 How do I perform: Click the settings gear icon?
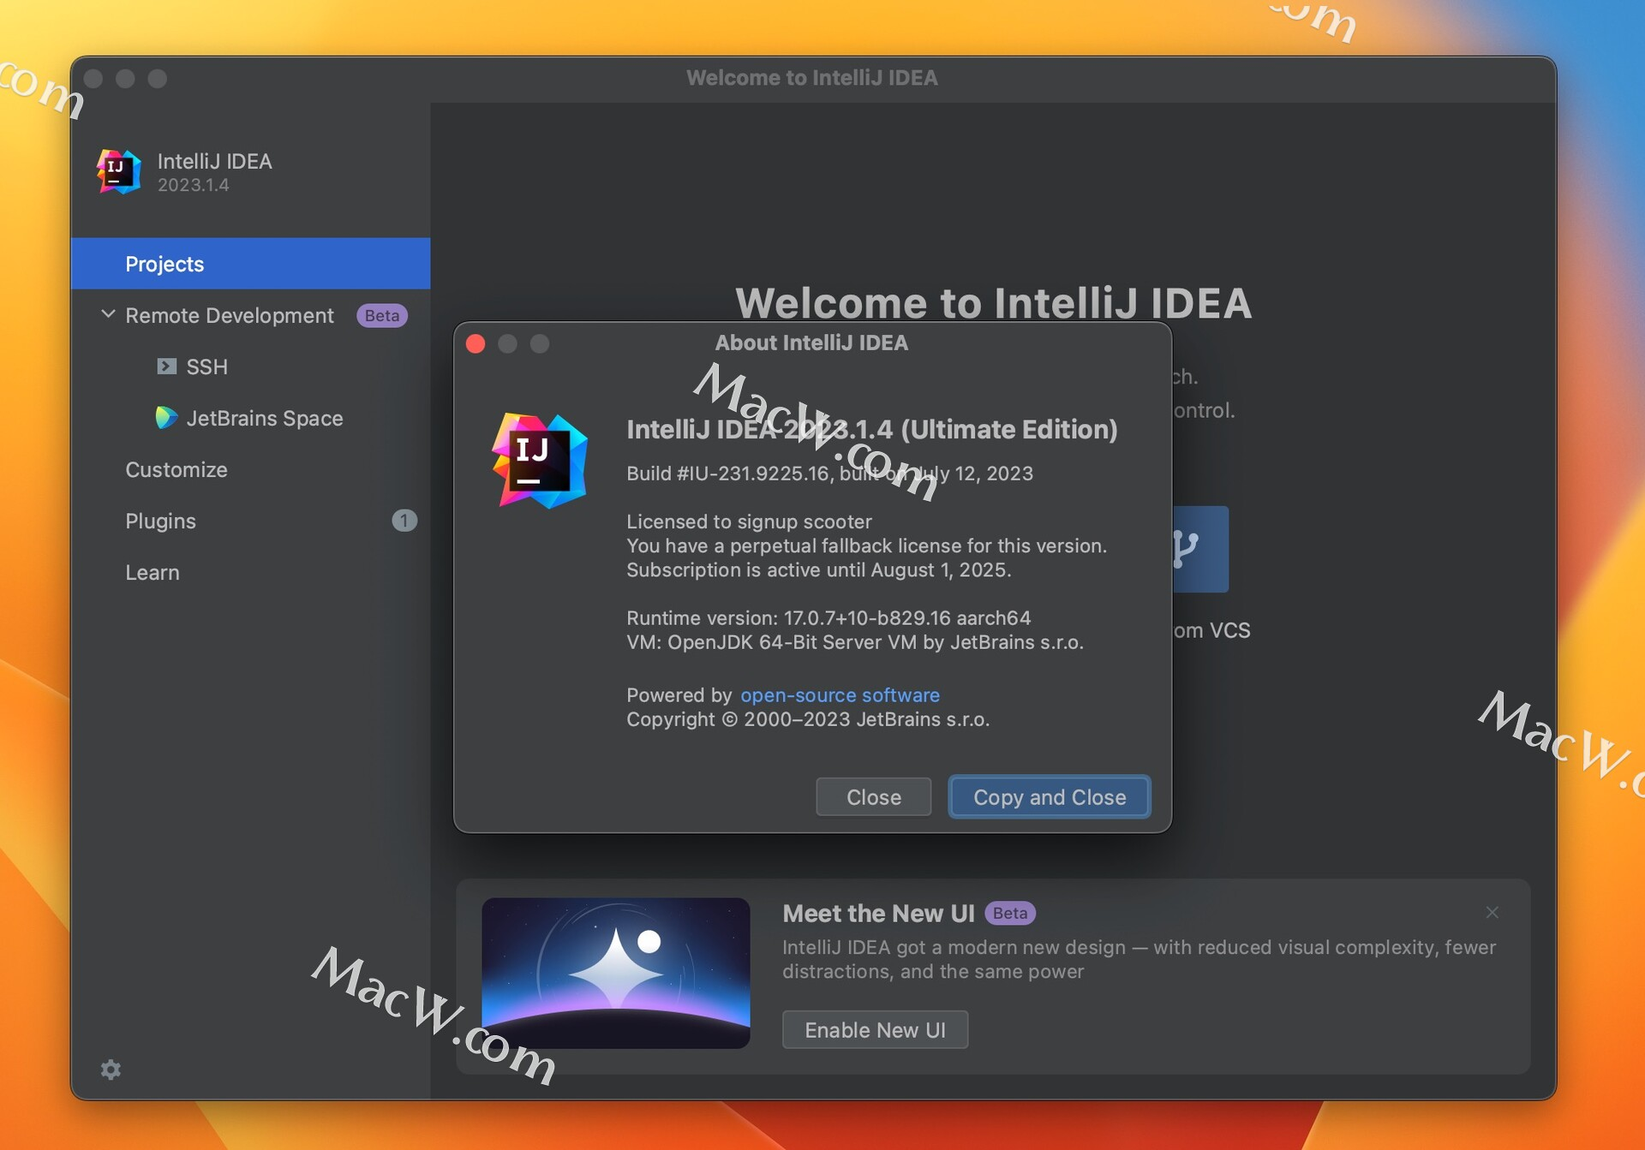point(111,1069)
